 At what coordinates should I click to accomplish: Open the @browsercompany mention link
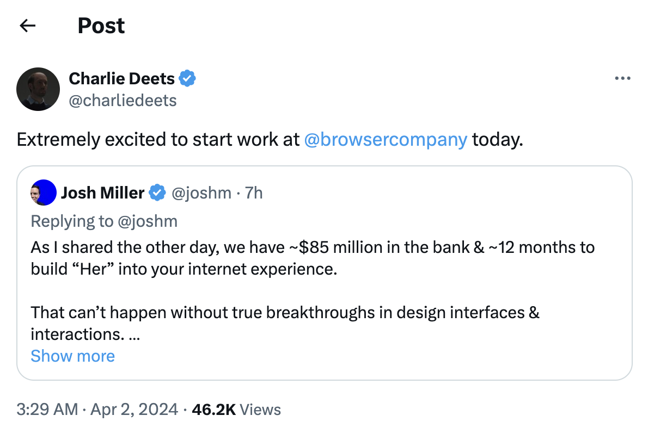pos(386,140)
